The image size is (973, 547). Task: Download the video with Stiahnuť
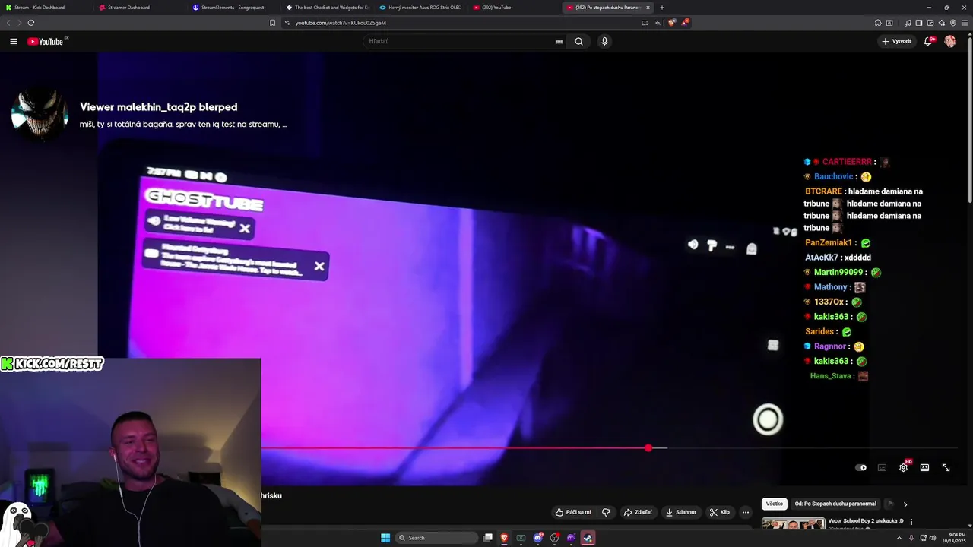(x=680, y=512)
